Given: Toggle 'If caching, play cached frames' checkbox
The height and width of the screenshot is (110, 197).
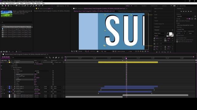Looking at the screenshot, I should [177, 40].
